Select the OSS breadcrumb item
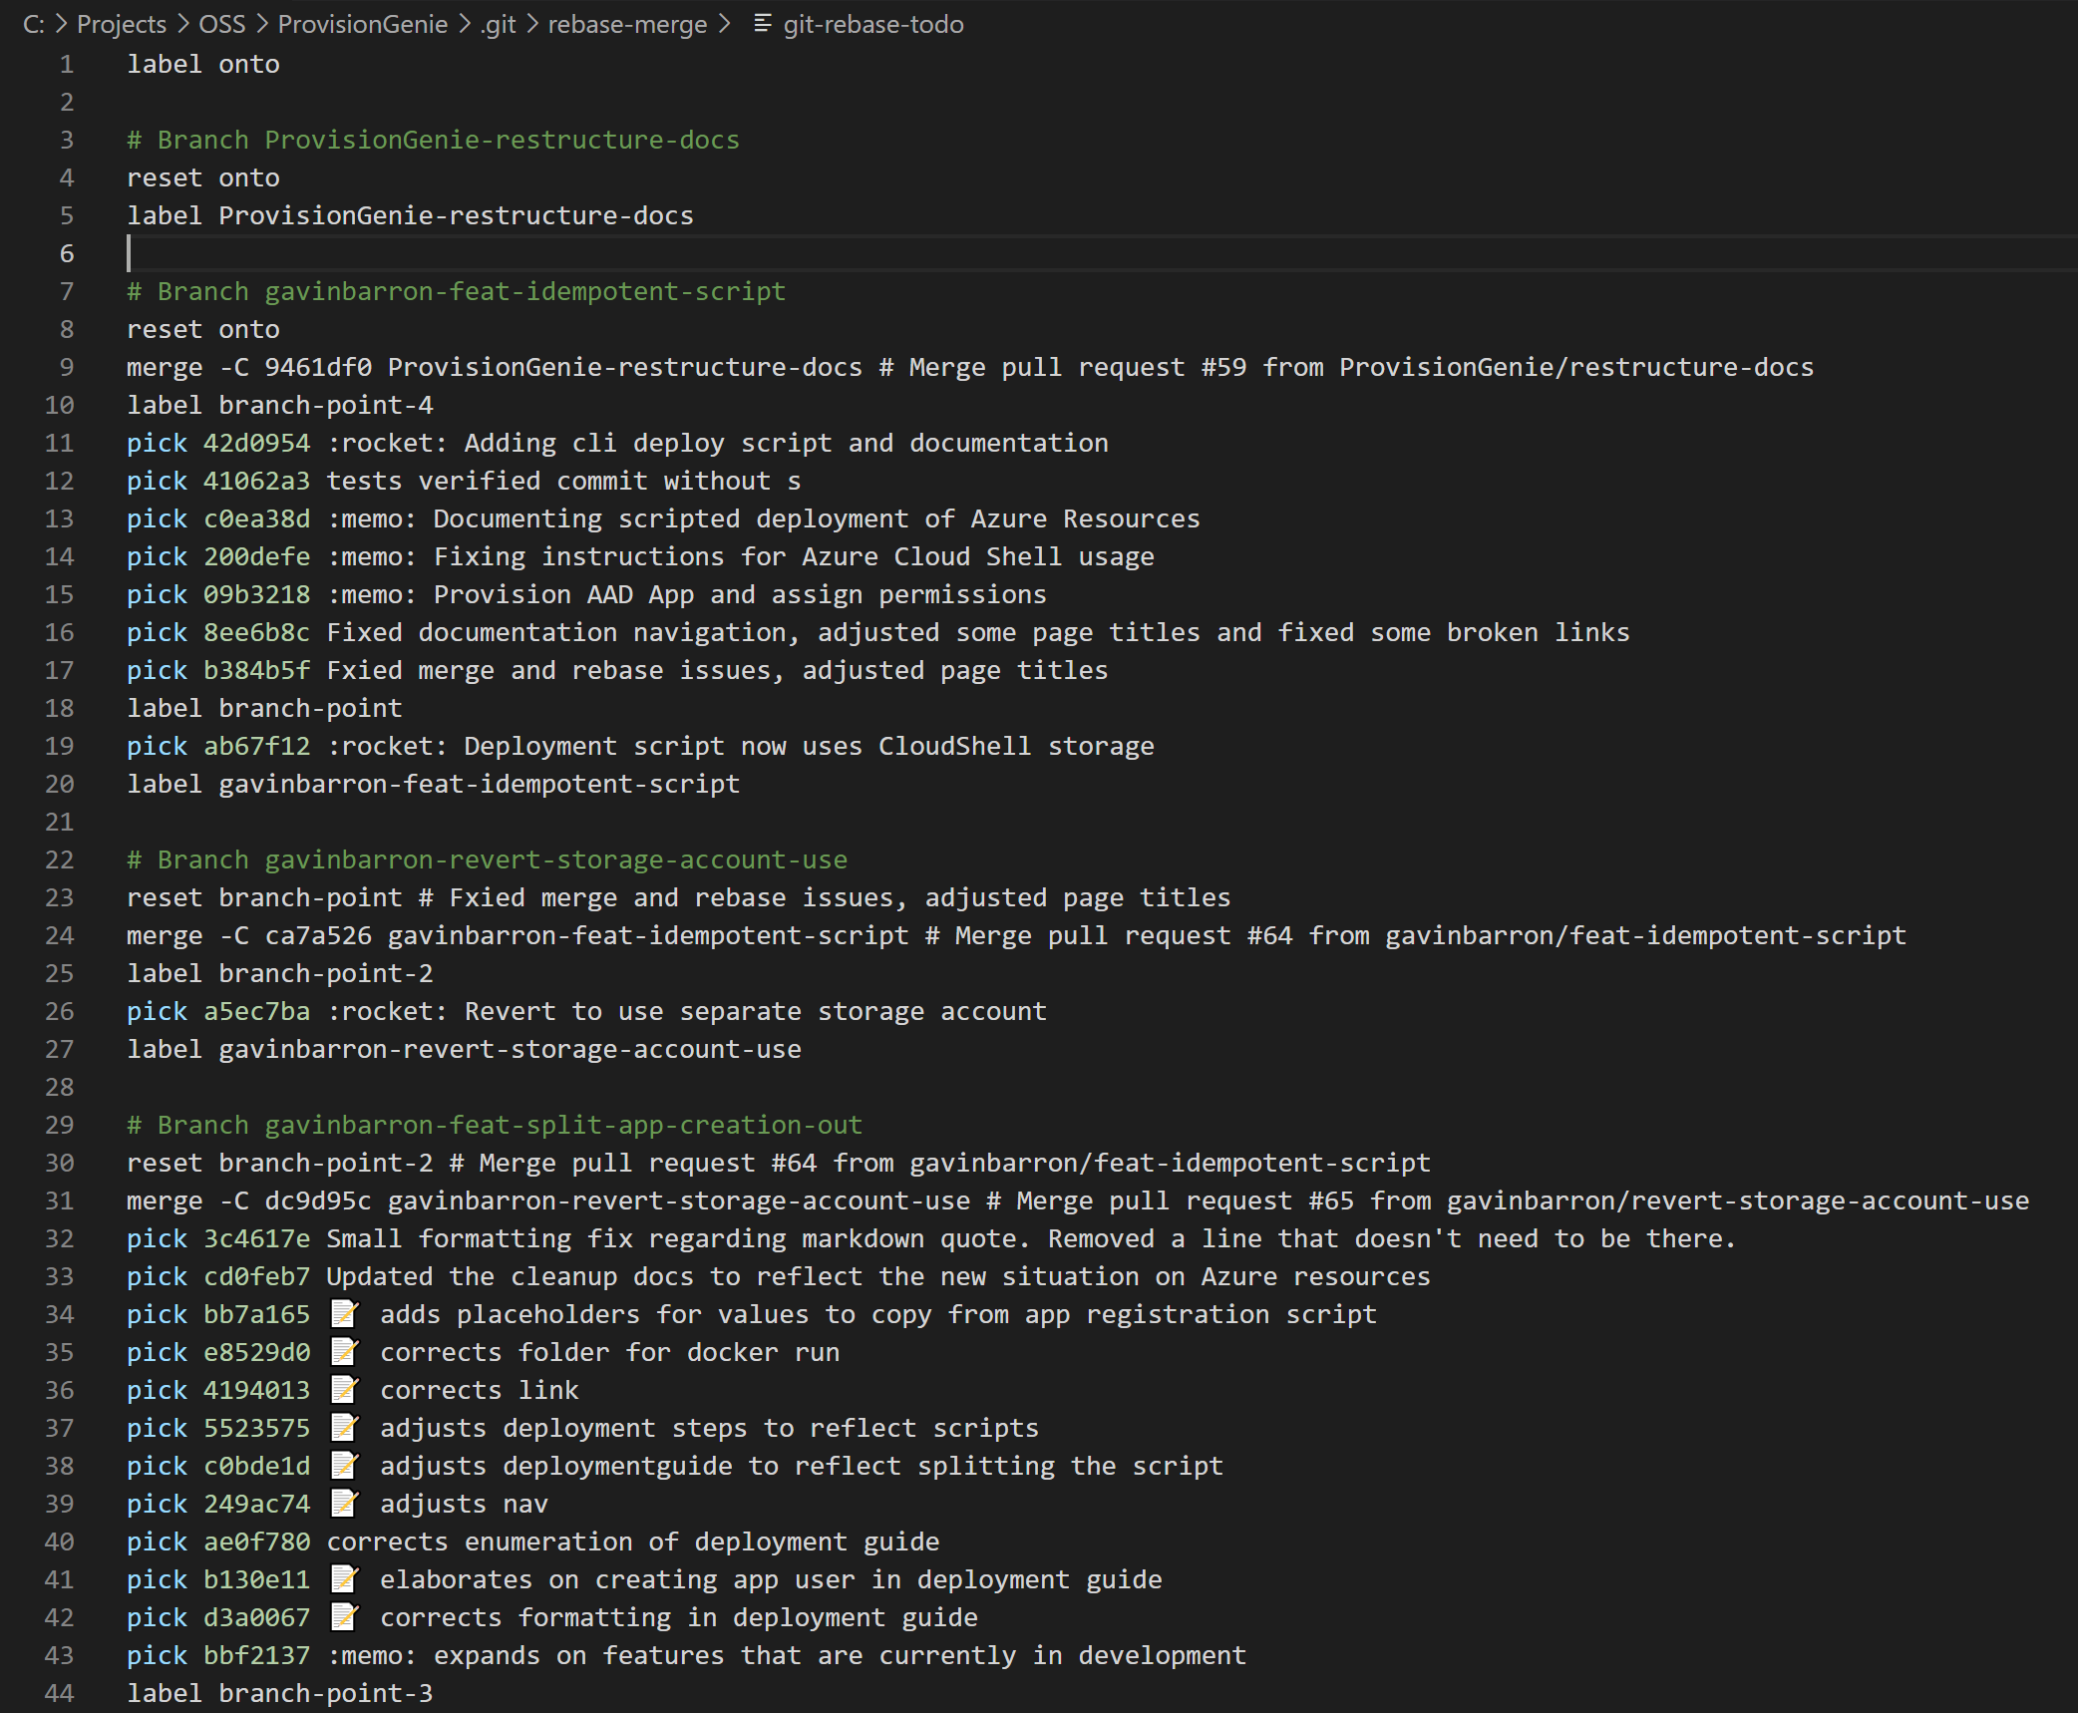Image resolution: width=2078 pixels, height=1713 pixels. coord(221,24)
